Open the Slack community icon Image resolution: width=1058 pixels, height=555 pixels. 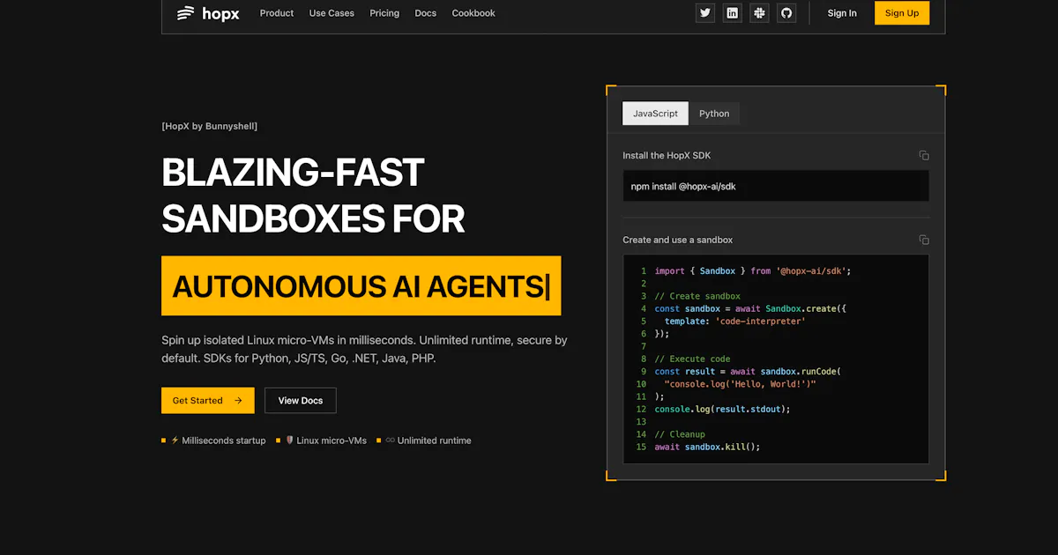[759, 13]
